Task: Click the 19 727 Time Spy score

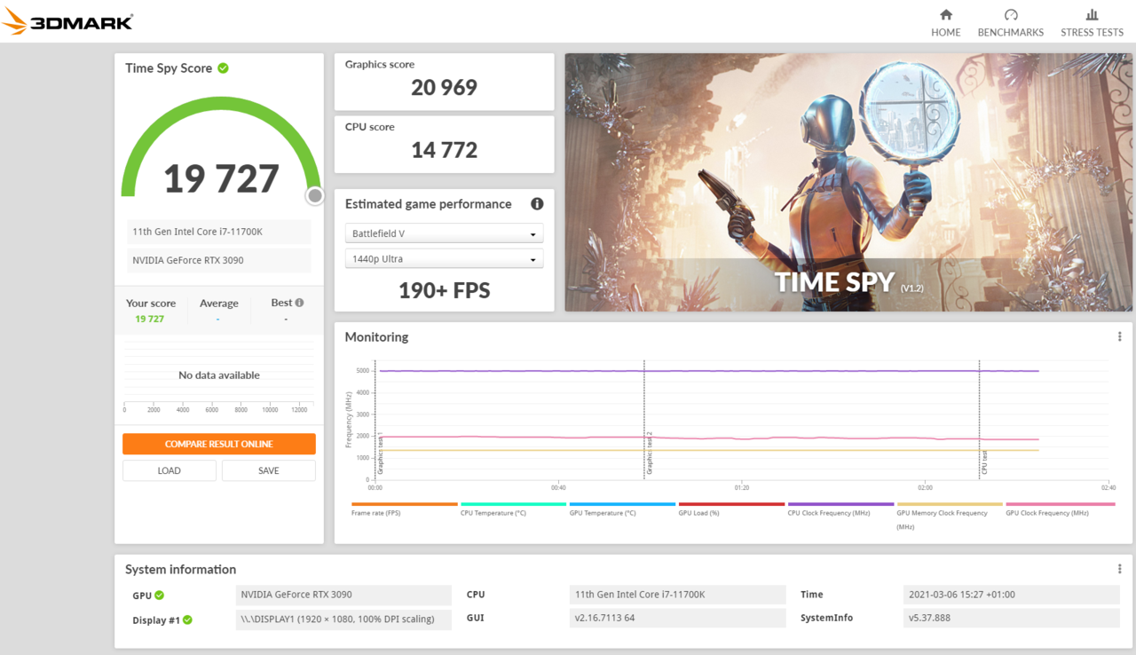Action: (221, 178)
